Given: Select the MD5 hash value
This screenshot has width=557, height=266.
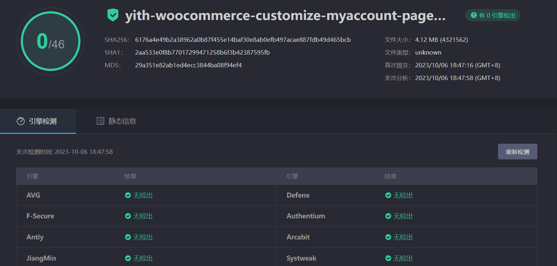Looking at the screenshot, I should (x=188, y=65).
